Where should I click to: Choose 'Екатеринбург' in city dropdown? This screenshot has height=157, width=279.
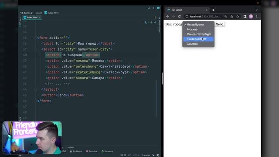click(x=198, y=39)
